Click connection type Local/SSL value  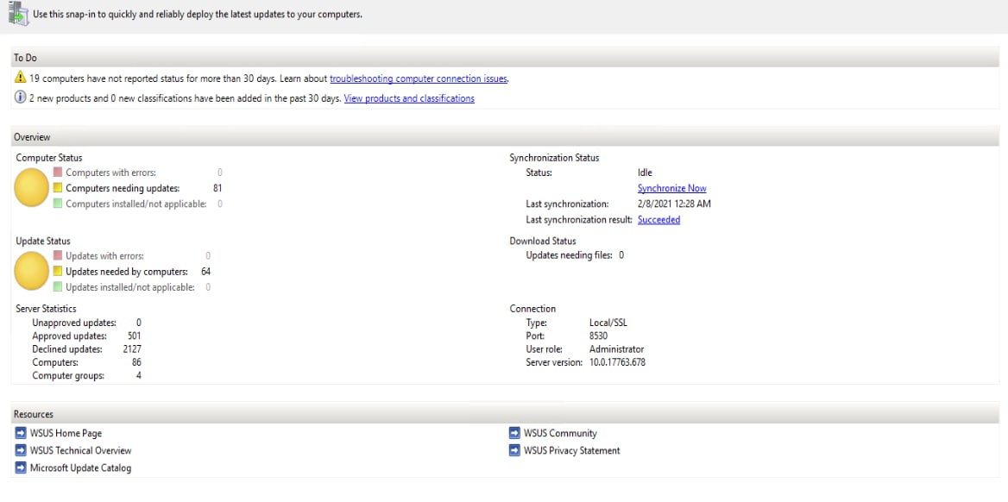click(608, 322)
